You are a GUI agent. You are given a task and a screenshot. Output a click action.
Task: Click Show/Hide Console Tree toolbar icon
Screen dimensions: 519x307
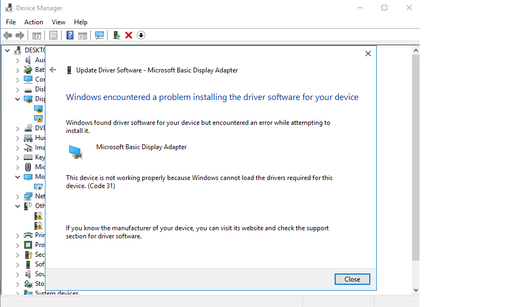[x=37, y=35]
